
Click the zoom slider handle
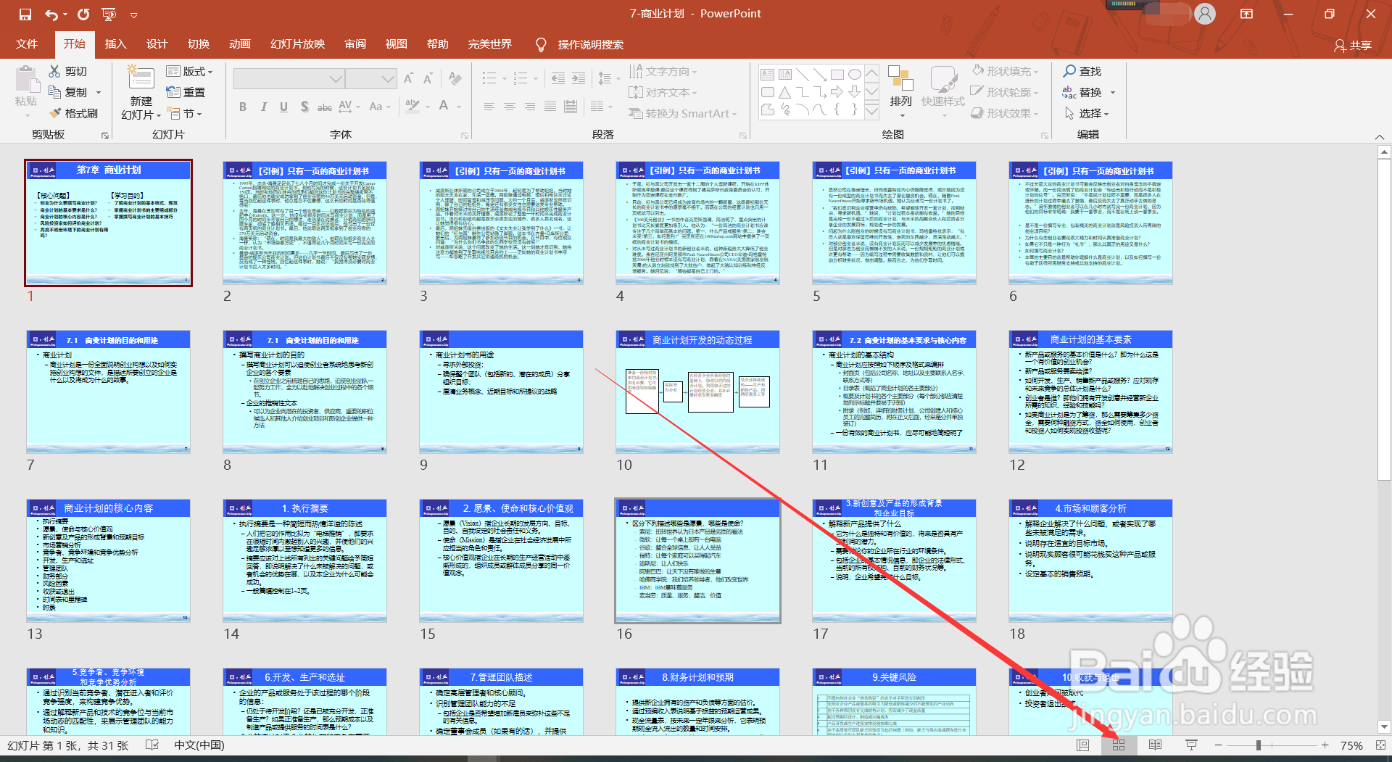(x=1259, y=745)
